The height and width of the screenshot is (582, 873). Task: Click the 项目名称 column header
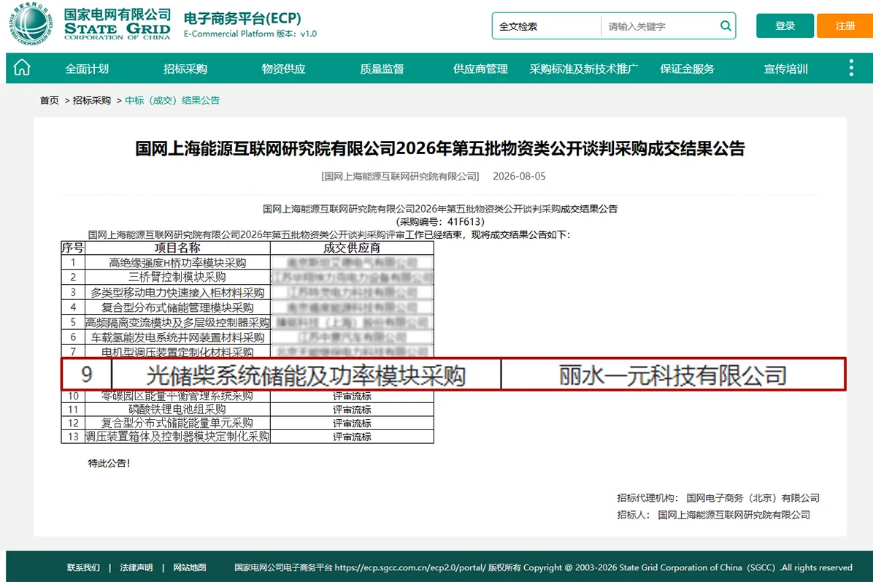(x=177, y=248)
